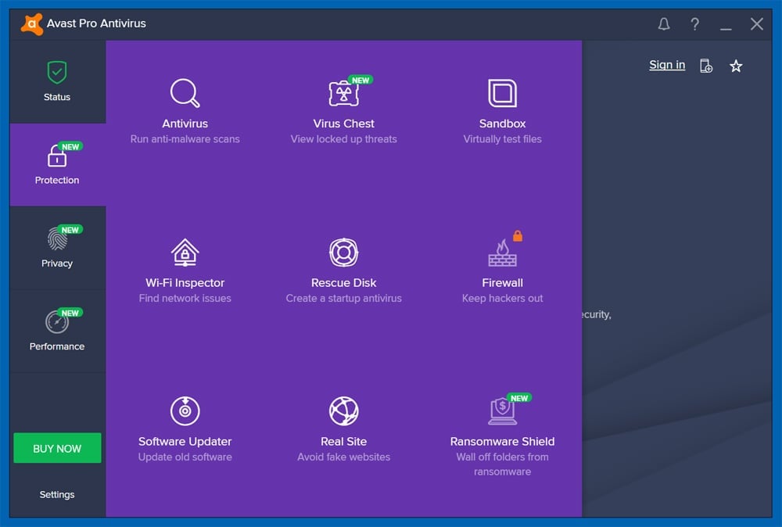The image size is (782, 527).
Task: Open the Antivirus magnifying glass icon
Action: click(x=185, y=93)
